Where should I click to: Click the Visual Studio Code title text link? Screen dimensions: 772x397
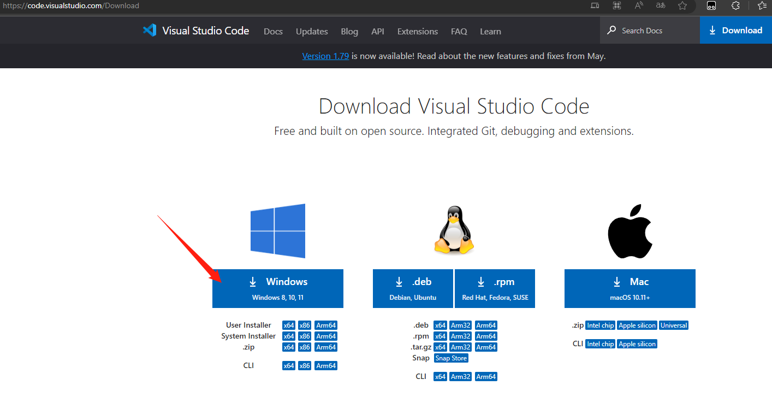206,31
